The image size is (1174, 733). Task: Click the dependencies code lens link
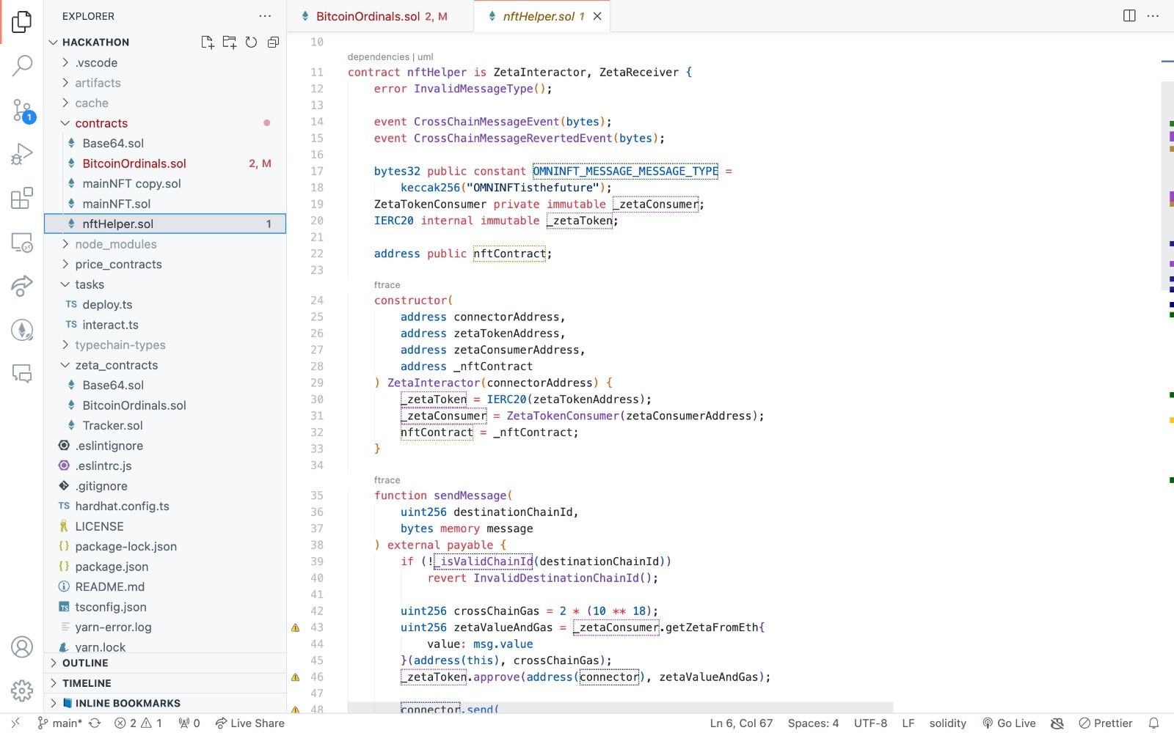[x=378, y=56]
